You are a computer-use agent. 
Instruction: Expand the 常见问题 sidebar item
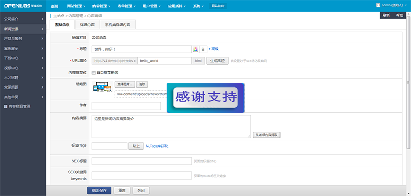pos(23,87)
